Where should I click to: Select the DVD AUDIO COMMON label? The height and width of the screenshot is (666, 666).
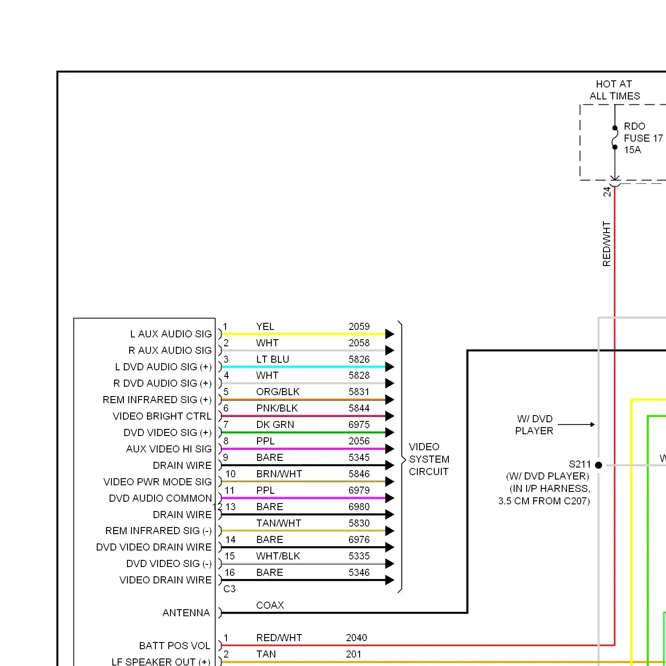click(160, 498)
